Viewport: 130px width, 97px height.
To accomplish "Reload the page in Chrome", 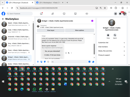I will pos(12,8).
